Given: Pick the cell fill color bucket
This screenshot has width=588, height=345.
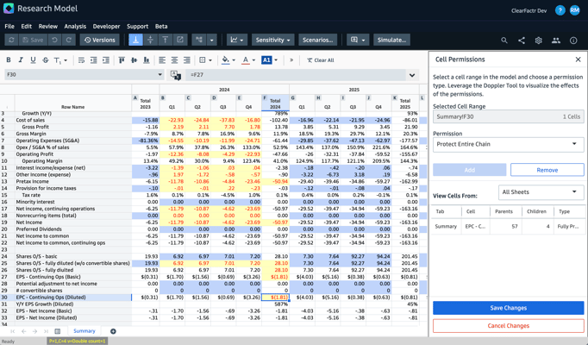Looking at the screenshot, I should [x=225, y=60].
